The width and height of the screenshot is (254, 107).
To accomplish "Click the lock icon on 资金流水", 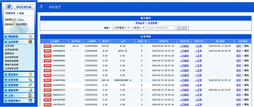I will pyautogui.click(x=30, y=74).
